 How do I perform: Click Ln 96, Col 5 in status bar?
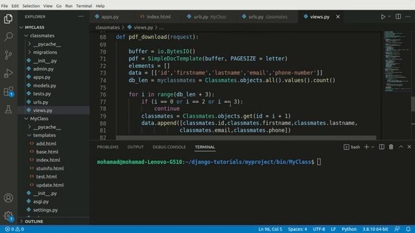click(270, 229)
